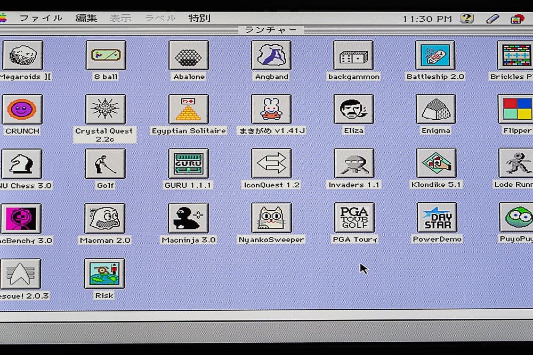533x355 pixels.
Task: Open Macman 2.0
Action: click(104, 218)
